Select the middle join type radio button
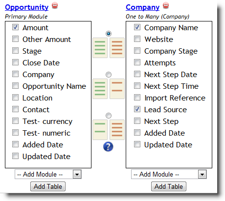Viewport: 225px width, 201px height. 109,75
